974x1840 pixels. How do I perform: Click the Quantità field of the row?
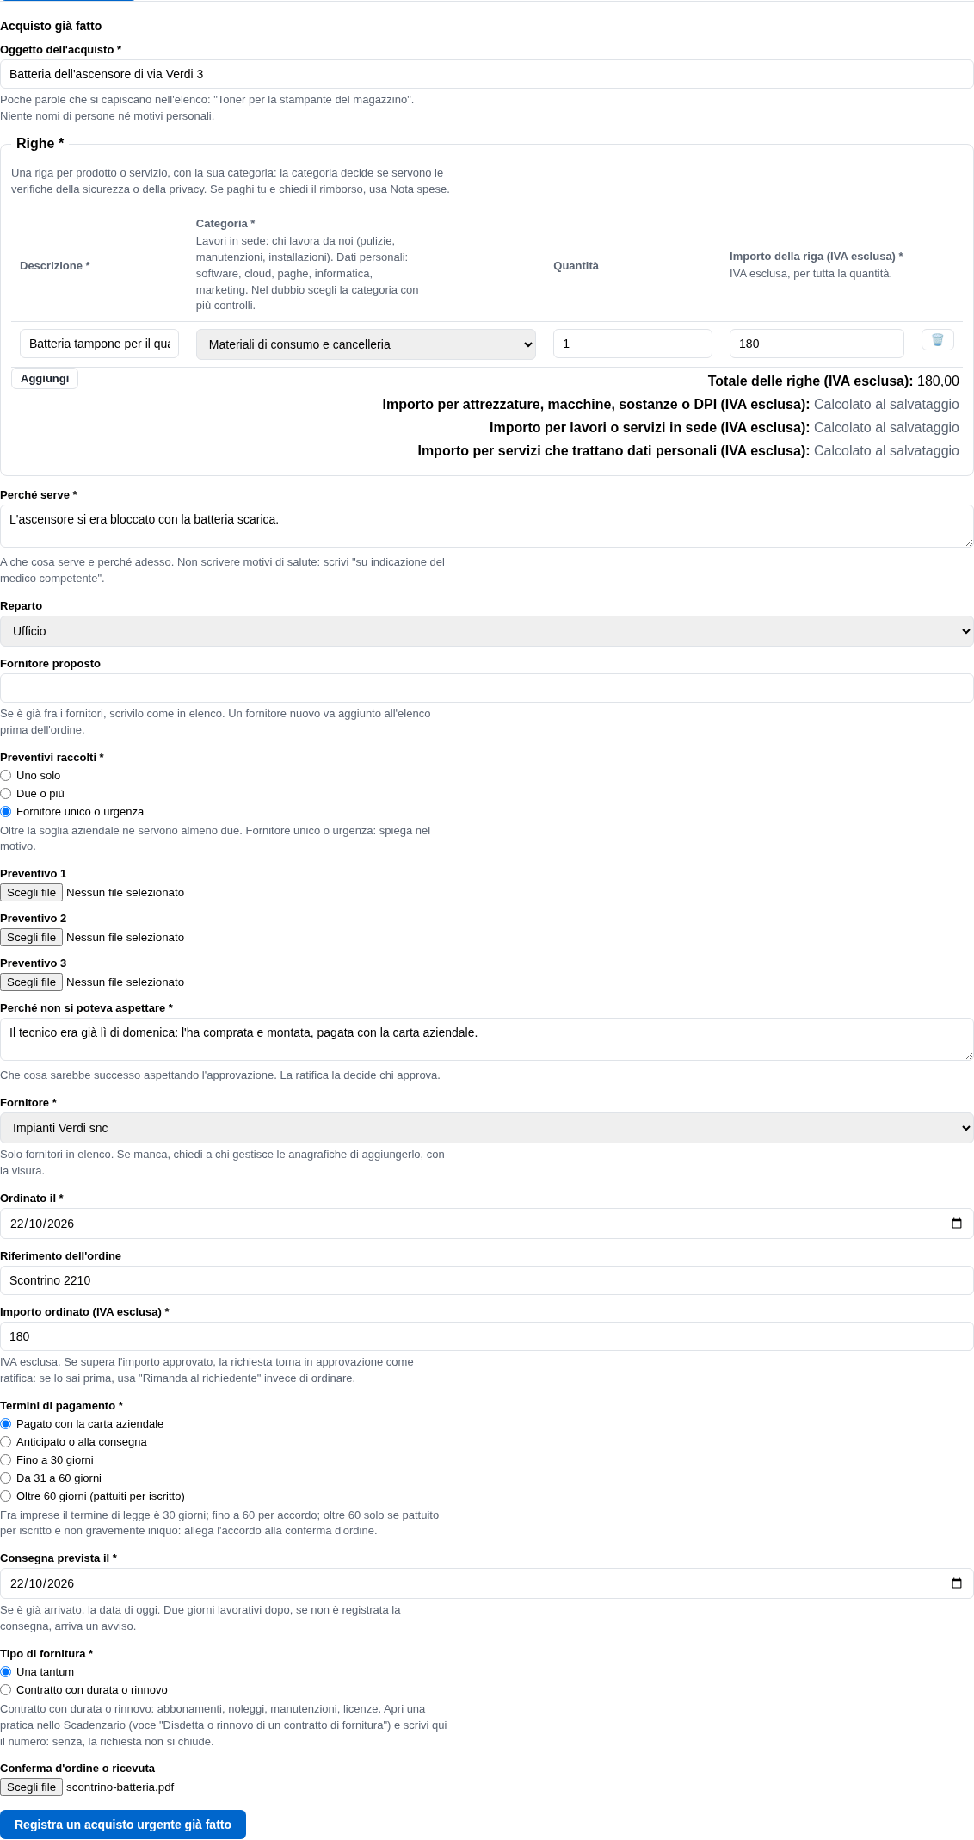tap(632, 344)
